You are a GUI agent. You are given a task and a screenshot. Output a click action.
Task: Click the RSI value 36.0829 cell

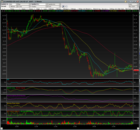(82, 11)
